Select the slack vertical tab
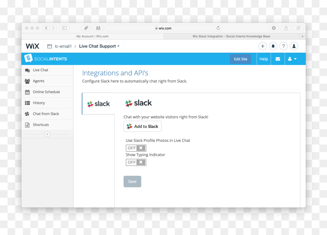 [x=98, y=104]
